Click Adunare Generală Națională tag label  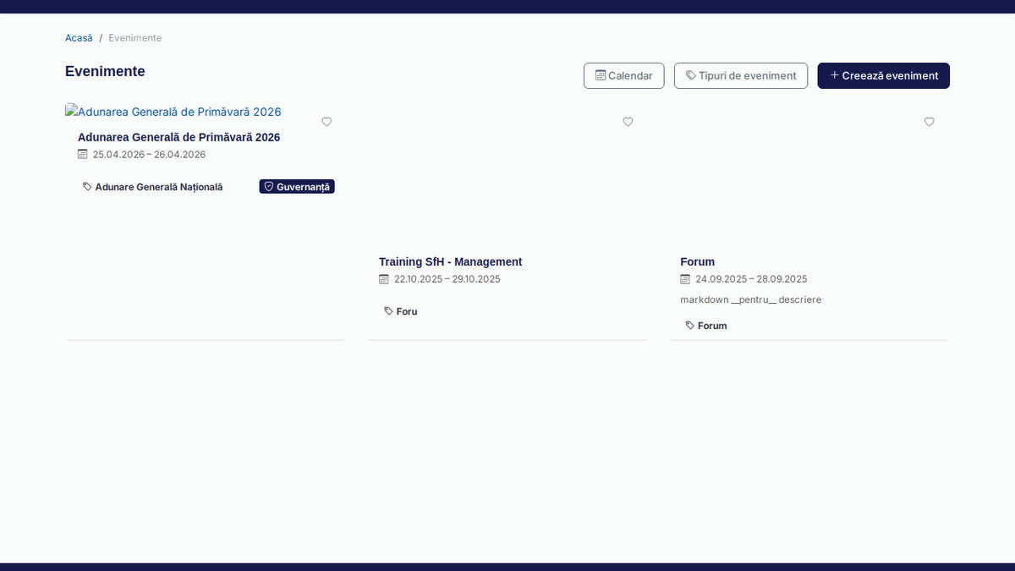(x=158, y=187)
